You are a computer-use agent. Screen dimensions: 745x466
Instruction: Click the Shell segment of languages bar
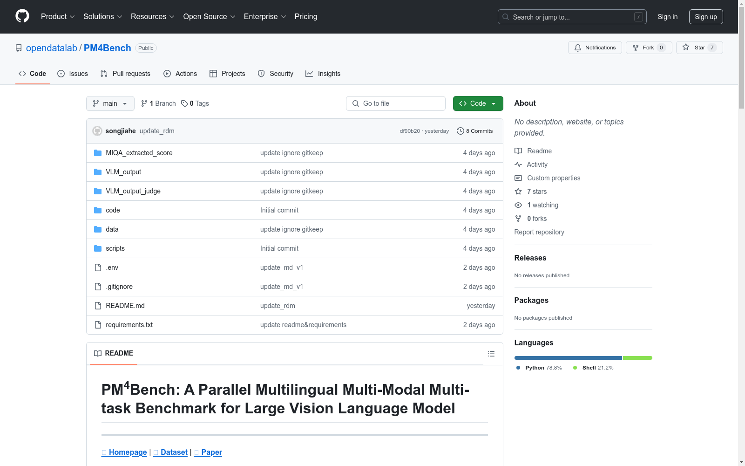tap(637, 358)
